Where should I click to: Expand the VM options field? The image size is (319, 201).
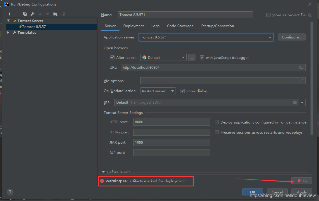301,81
